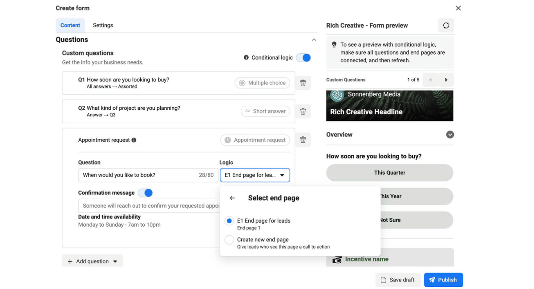This screenshot has height=289, width=534.
Task: Switch to the Settings tab
Action: coord(103,25)
